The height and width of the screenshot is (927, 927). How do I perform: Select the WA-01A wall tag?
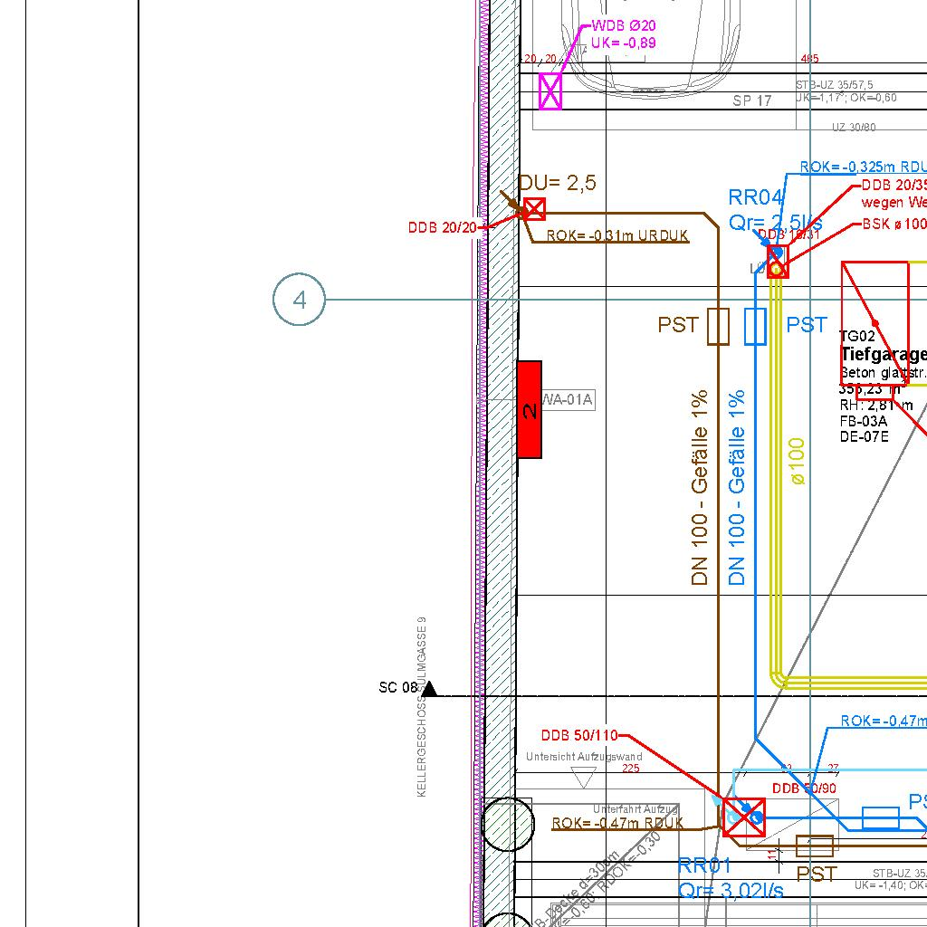coord(568,399)
